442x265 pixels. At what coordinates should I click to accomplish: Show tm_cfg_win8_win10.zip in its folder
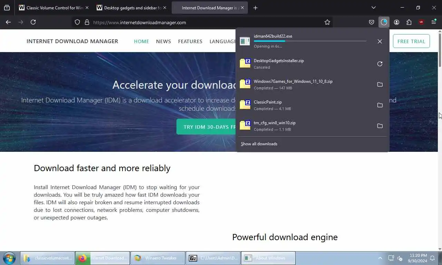(x=380, y=126)
